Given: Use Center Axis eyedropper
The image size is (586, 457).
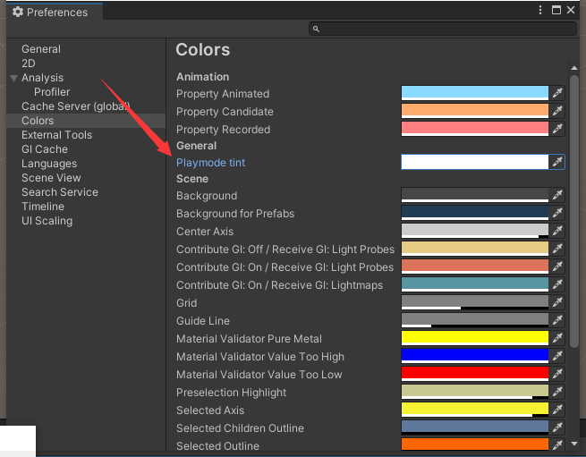Looking at the screenshot, I should 557,231.
